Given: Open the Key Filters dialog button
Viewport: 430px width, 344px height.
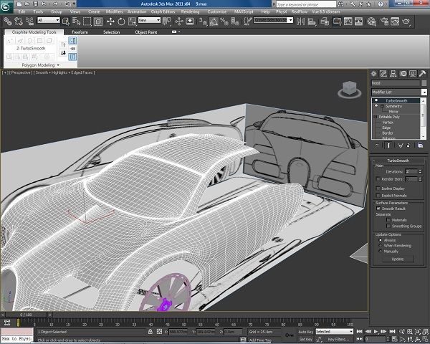Looking at the screenshot, I should coord(339,339).
